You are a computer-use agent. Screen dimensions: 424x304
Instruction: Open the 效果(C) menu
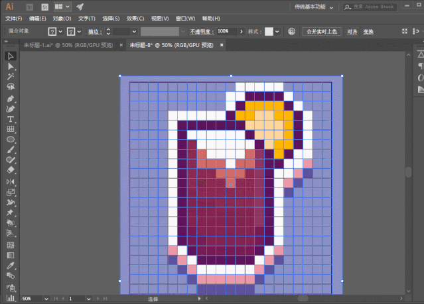[x=135, y=19]
